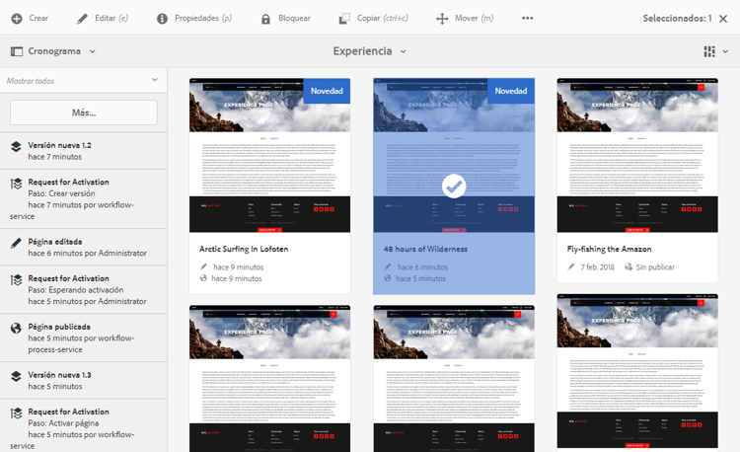
Task: Click workflow icon of Esperando activación step
Action: [x=16, y=280]
